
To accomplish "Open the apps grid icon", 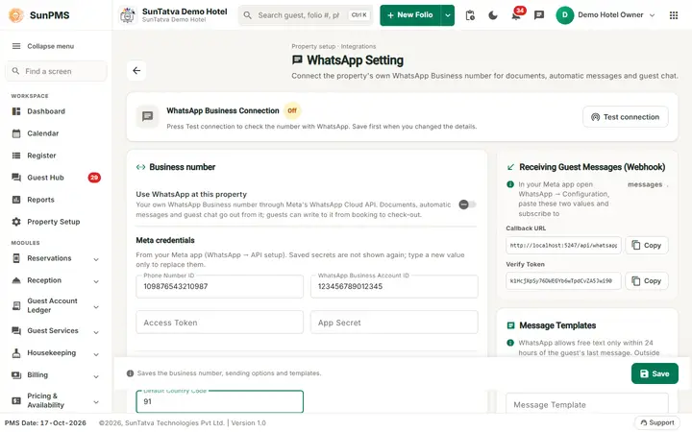I will 674,15.
